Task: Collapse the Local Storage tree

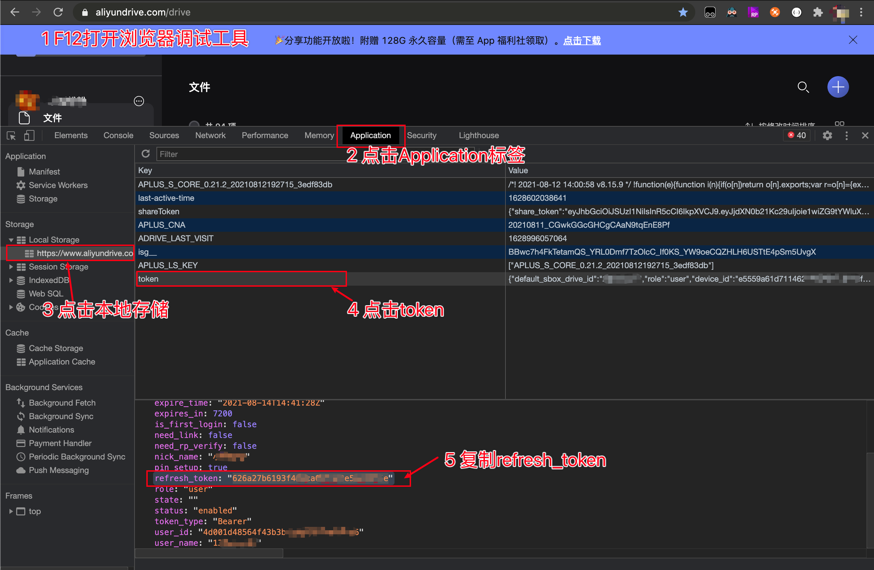Action: (x=11, y=240)
